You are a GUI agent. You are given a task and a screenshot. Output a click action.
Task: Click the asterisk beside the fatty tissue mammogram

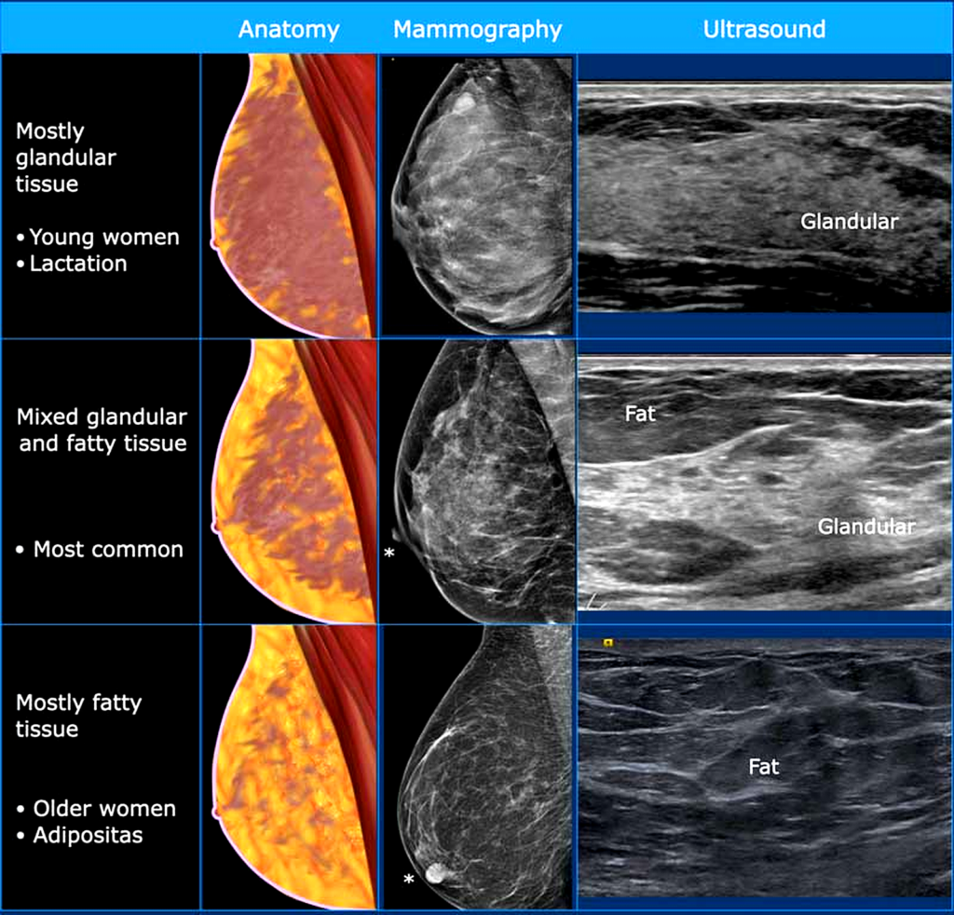click(x=407, y=880)
